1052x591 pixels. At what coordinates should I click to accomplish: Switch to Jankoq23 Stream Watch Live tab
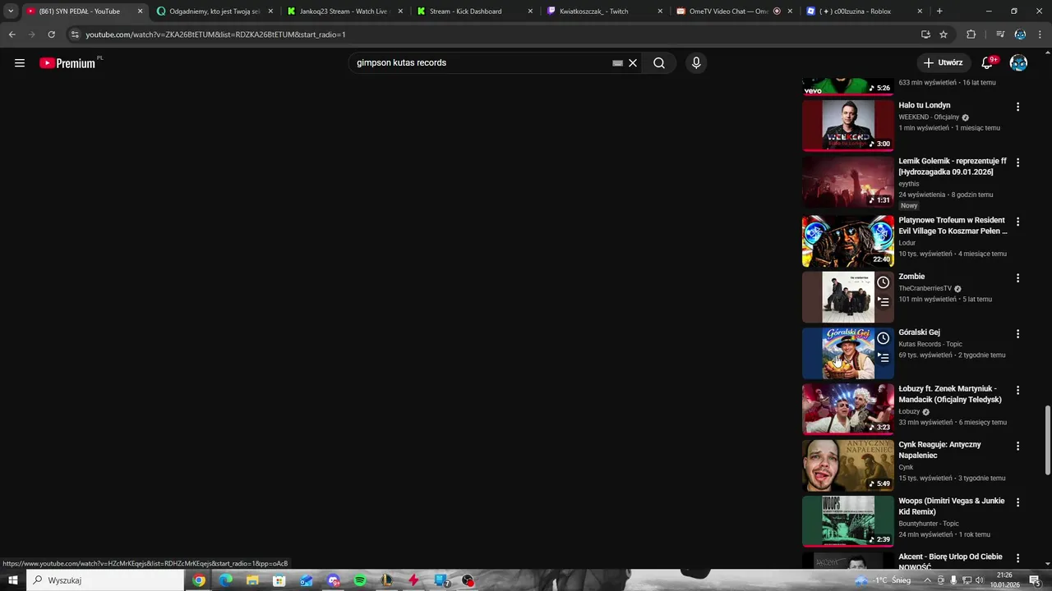click(344, 11)
